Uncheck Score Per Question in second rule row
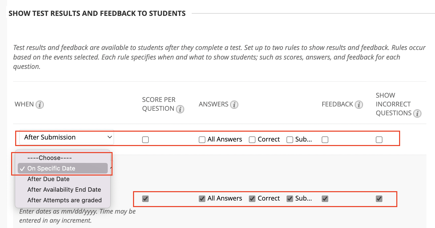 [145, 199]
